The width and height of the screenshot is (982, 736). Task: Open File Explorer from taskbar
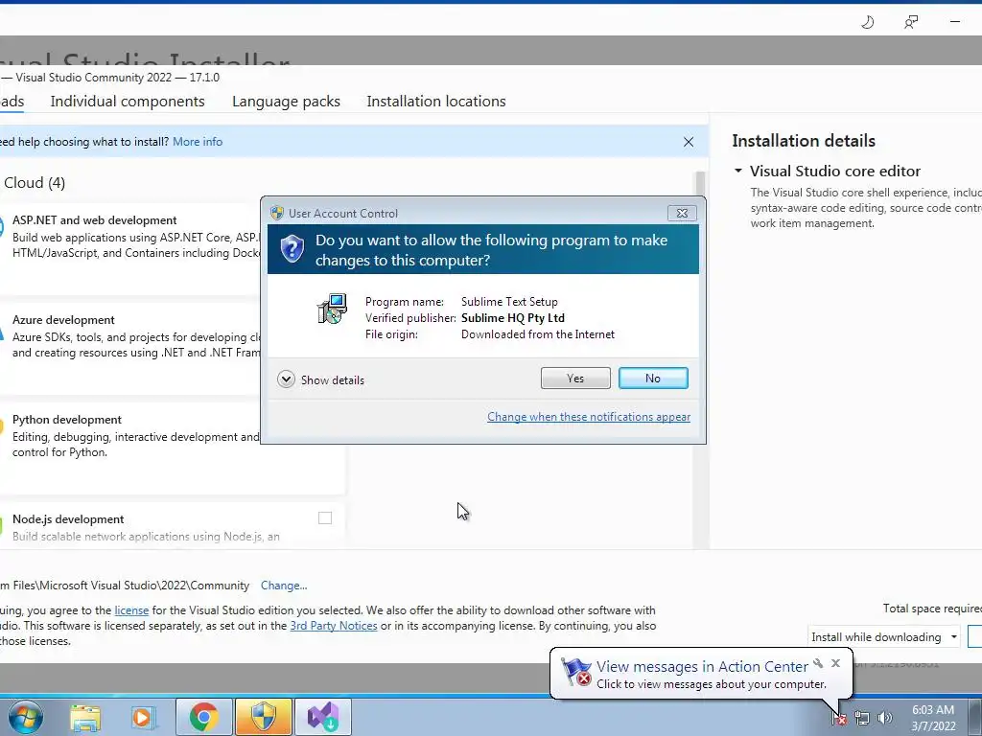click(x=85, y=717)
